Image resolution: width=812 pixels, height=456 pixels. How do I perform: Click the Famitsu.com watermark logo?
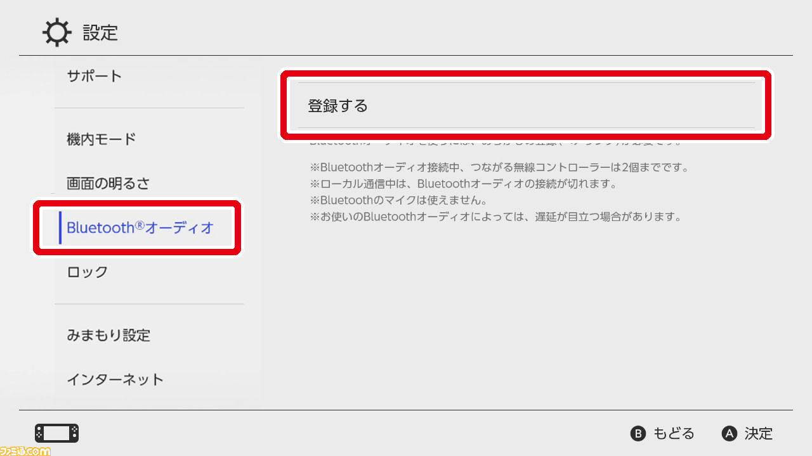pyautogui.click(x=25, y=450)
